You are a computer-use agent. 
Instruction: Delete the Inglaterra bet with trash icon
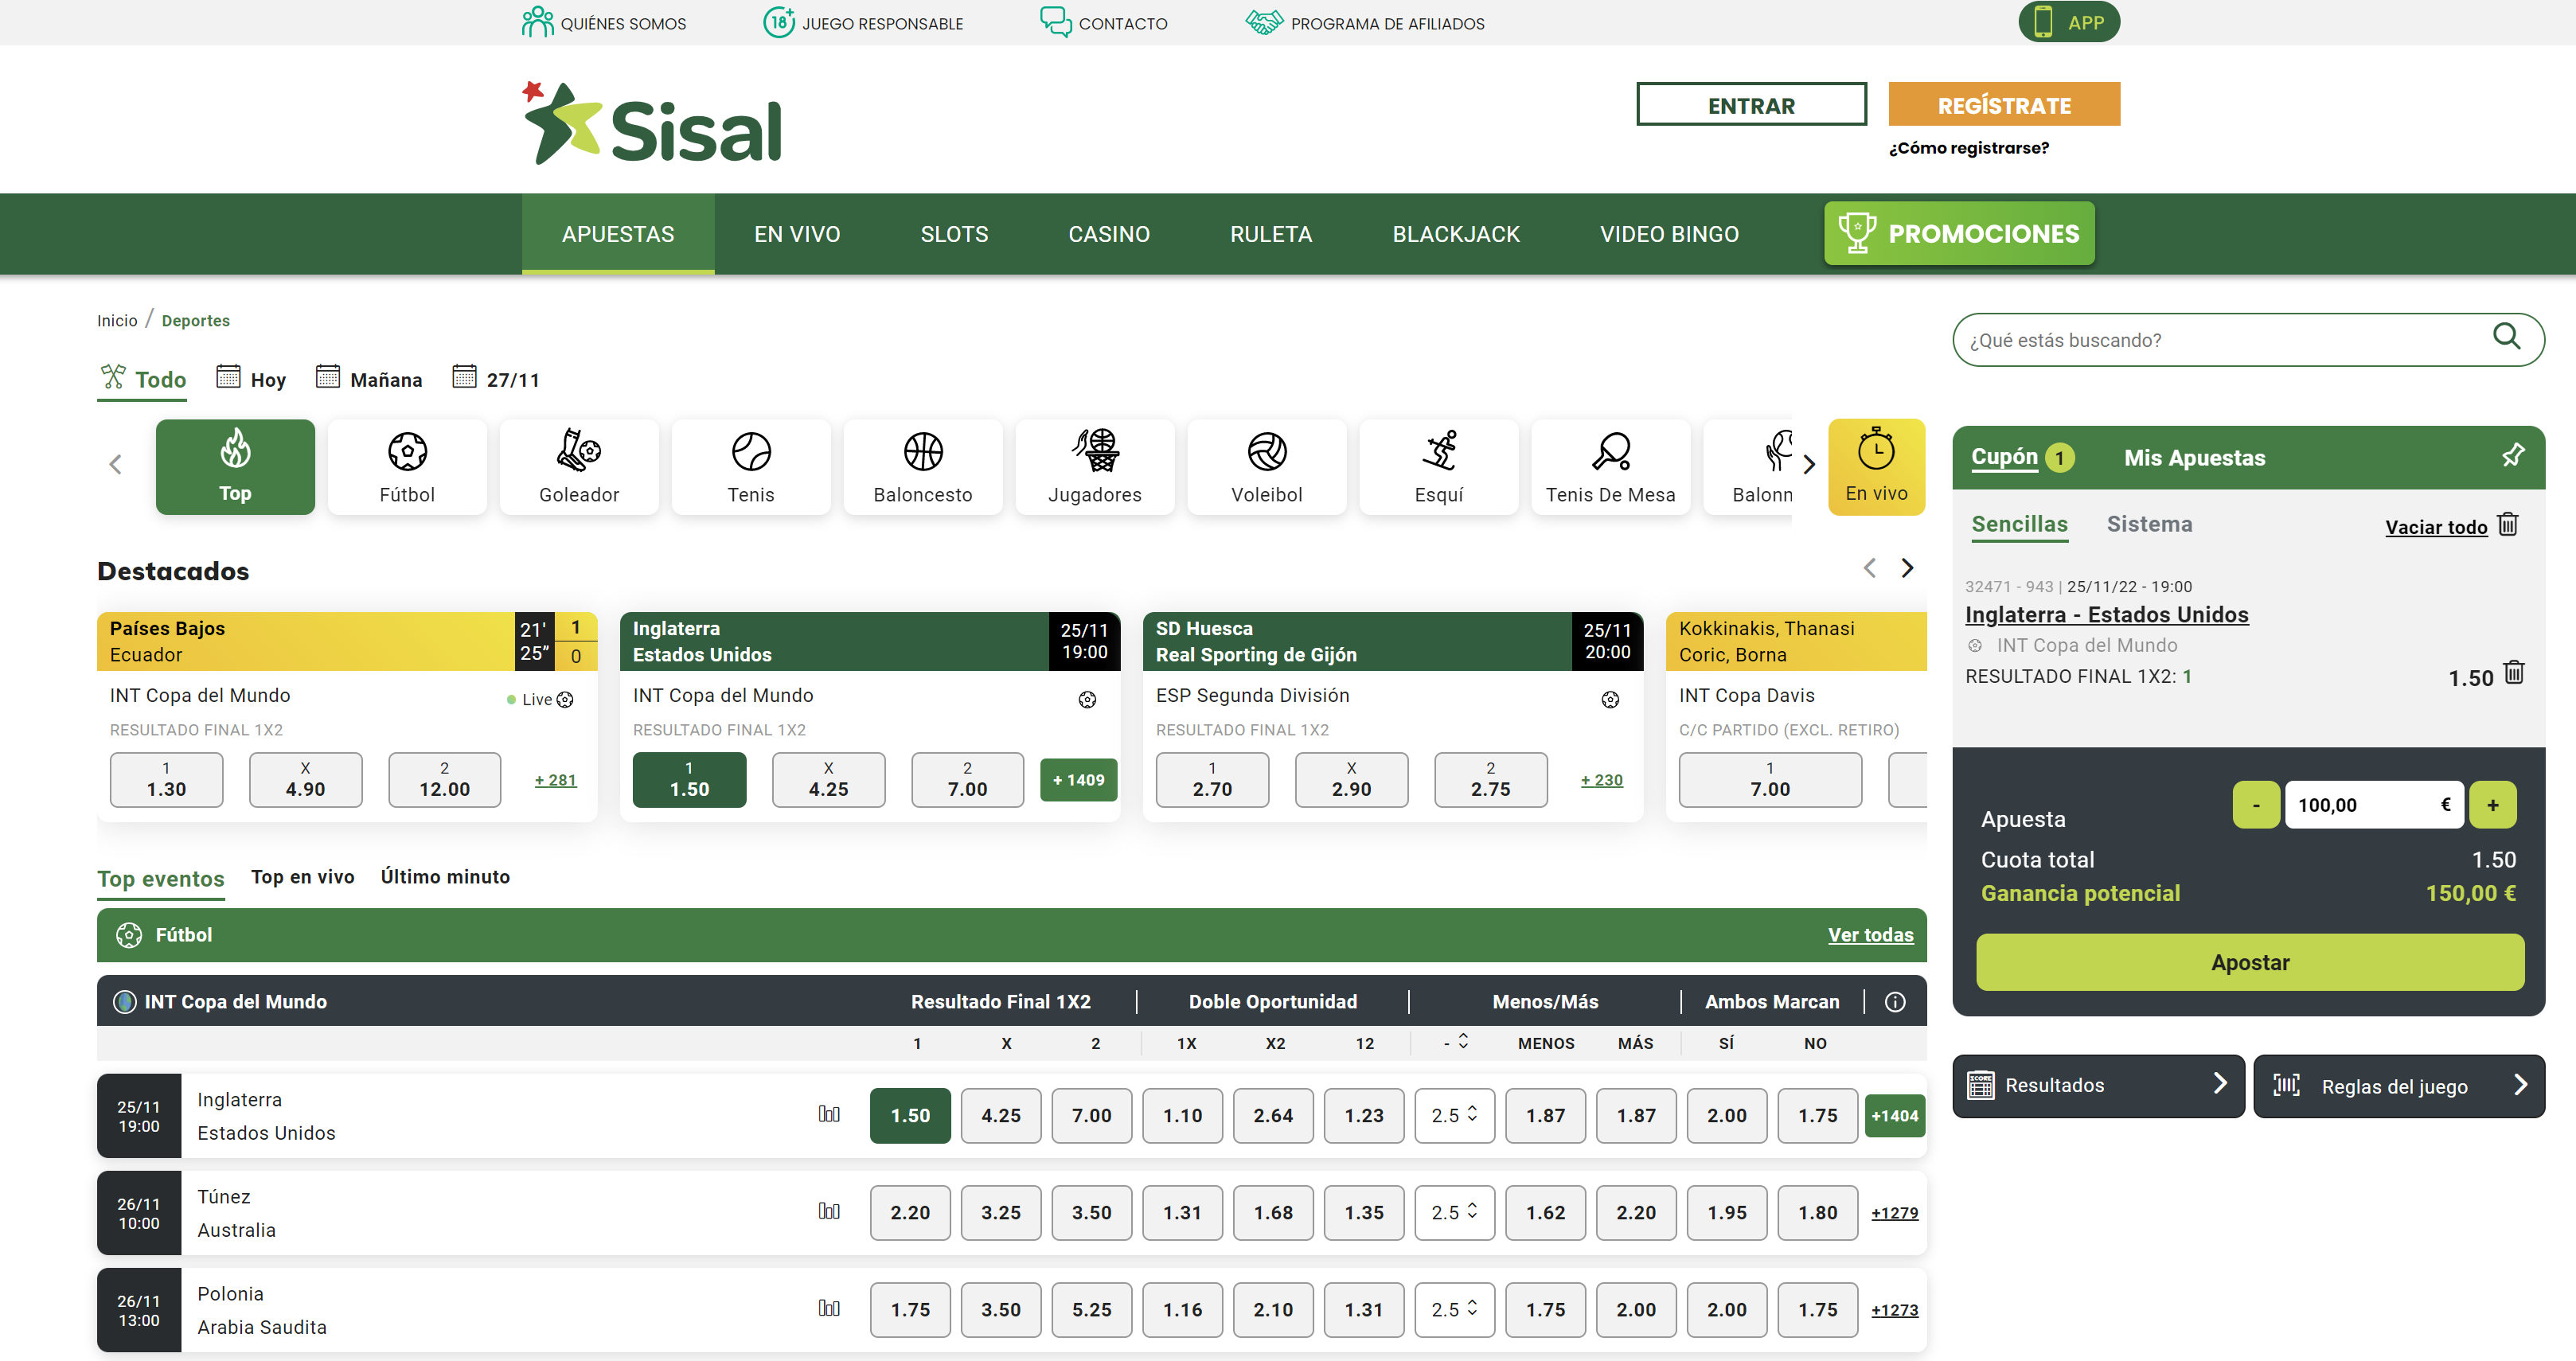click(2514, 673)
